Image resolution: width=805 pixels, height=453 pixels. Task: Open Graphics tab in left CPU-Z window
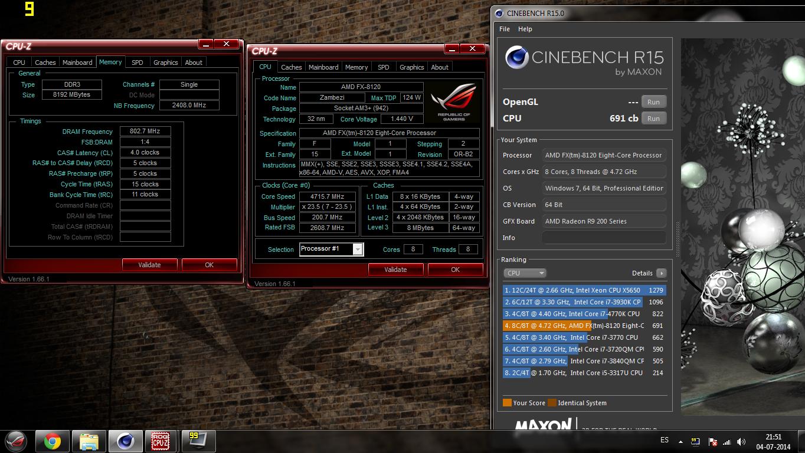tap(166, 63)
